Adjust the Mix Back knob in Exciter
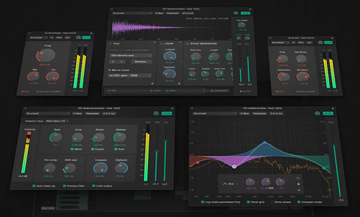360x217 pixels. [303, 77]
